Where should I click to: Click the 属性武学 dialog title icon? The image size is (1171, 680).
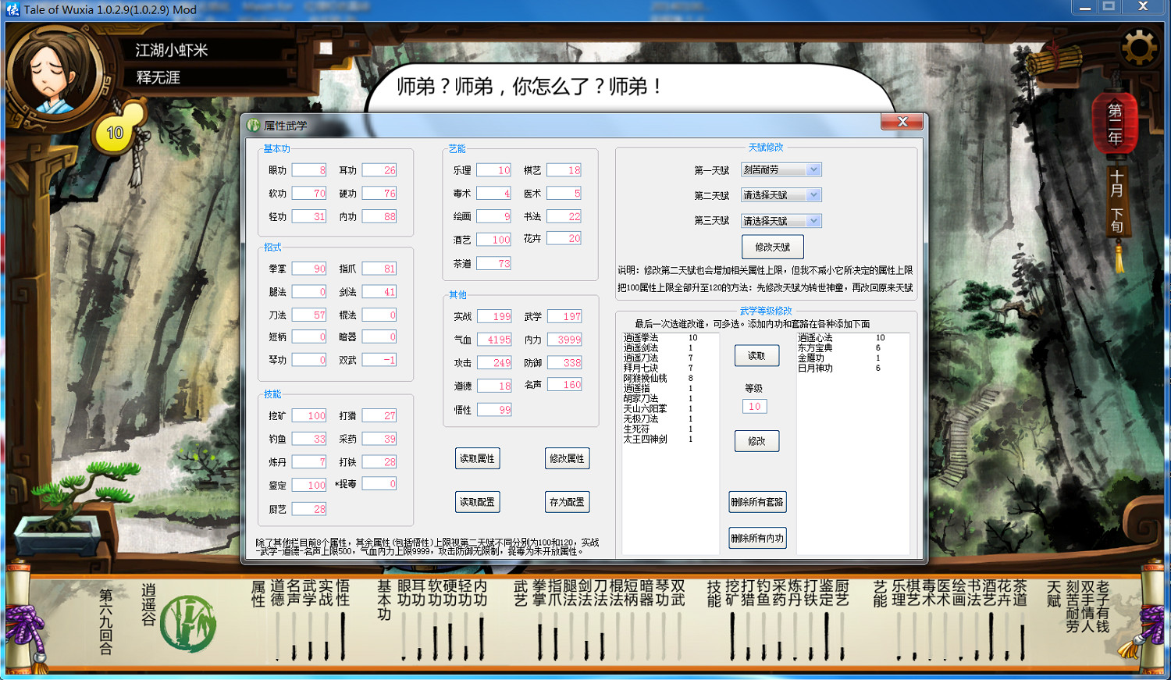pos(253,125)
